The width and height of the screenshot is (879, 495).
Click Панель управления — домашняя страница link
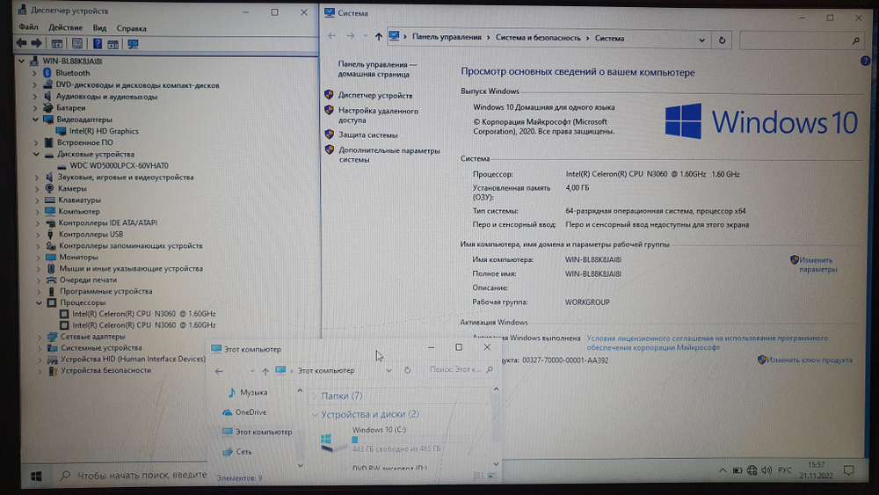pyautogui.click(x=377, y=69)
